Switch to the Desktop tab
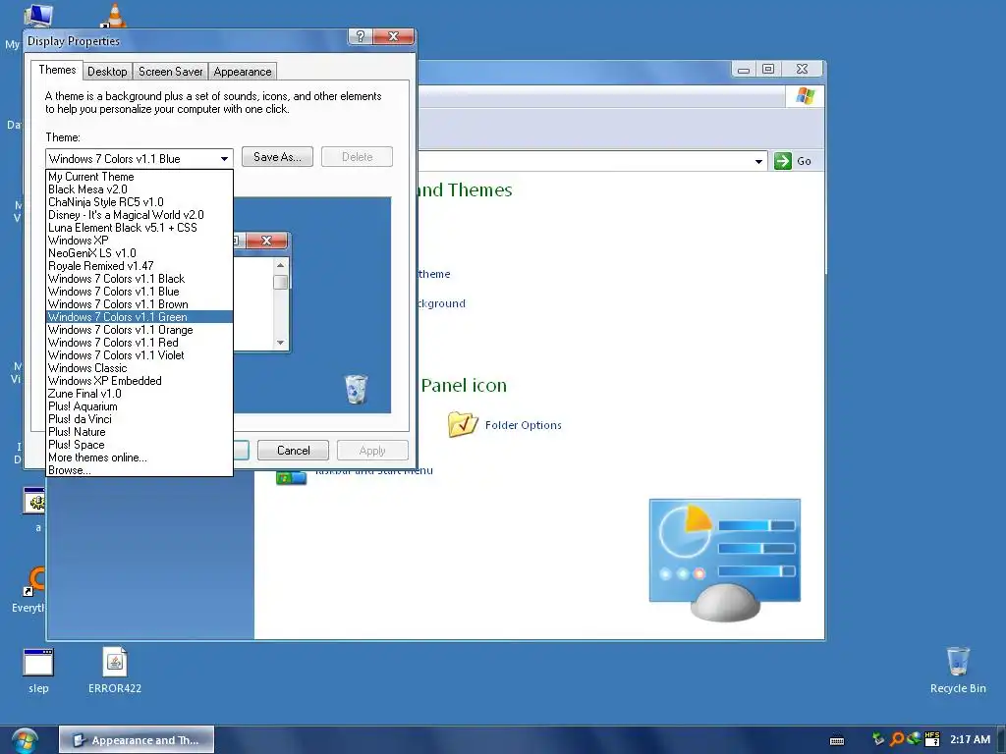 [107, 71]
